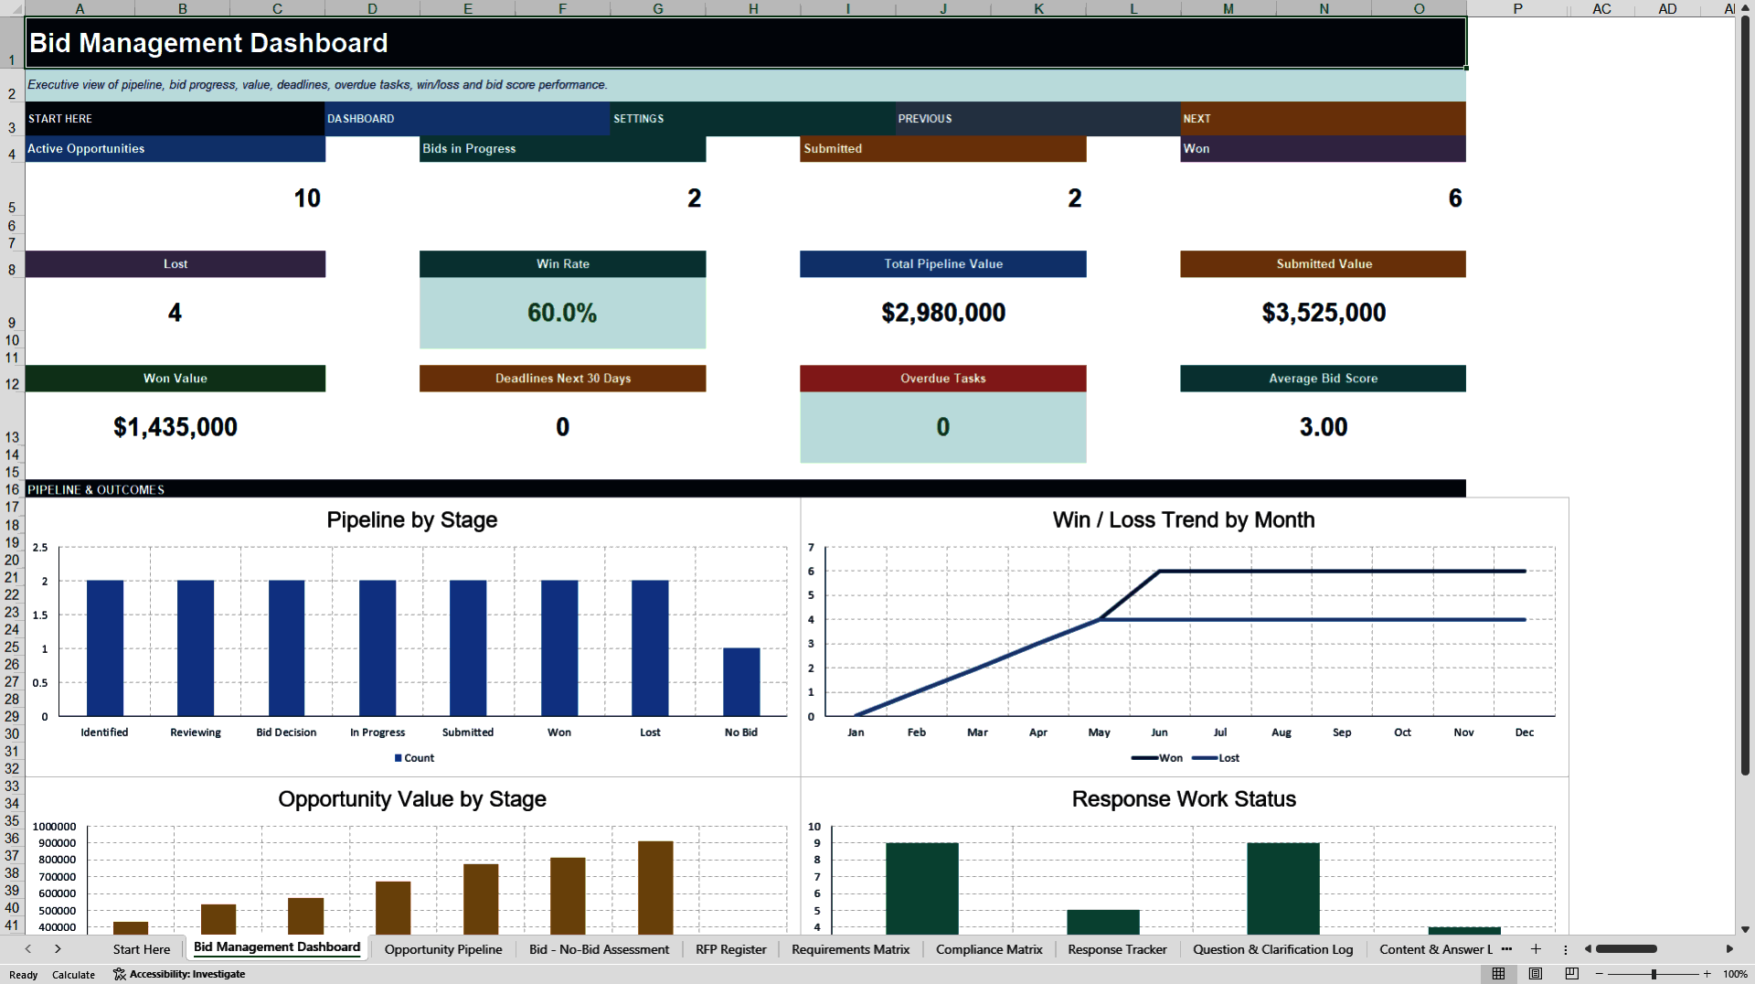Click the zoom out minus button
The height and width of the screenshot is (984, 1755).
pos(1600,974)
